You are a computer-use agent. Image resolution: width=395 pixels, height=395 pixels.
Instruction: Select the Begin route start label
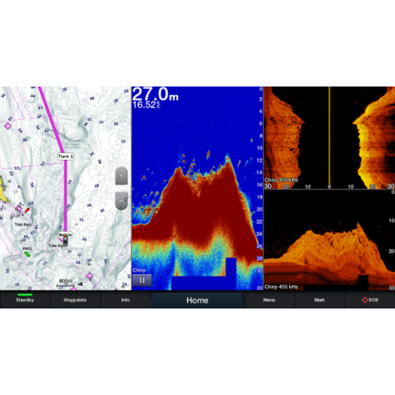coord(66,234)
